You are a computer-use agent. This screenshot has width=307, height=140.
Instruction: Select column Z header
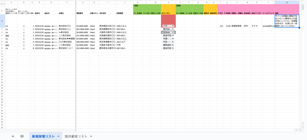click(287, 2)
